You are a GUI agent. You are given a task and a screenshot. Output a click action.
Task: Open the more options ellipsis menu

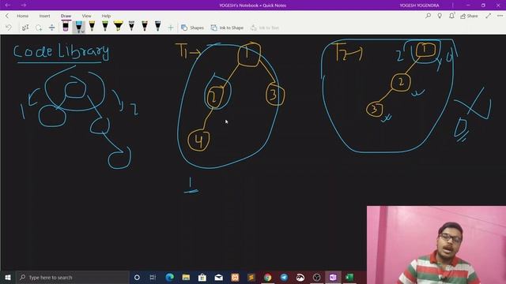500,16
